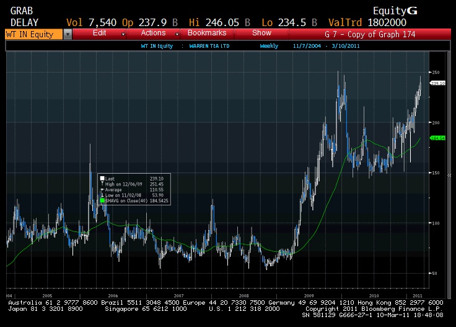The height and width of the screenshot is (327, 456).
Task: Open the dropdown arrow beside WT IN Equity
Action: 68,34
